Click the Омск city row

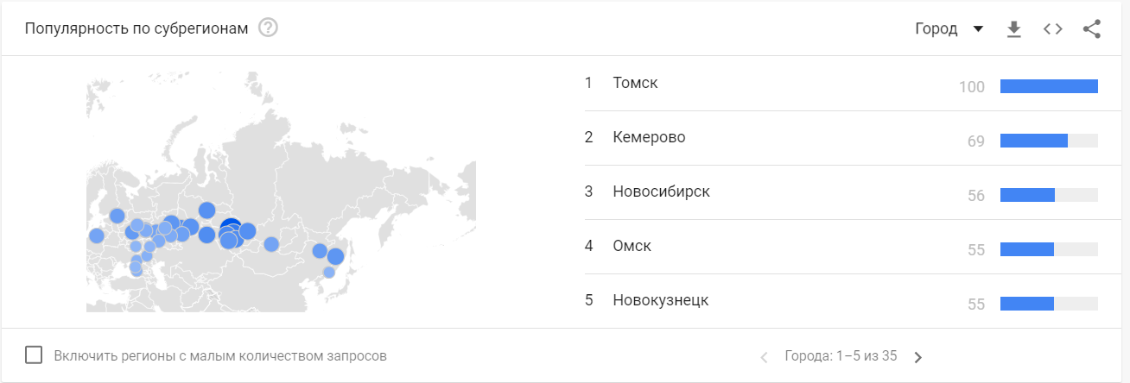(632, 246)
